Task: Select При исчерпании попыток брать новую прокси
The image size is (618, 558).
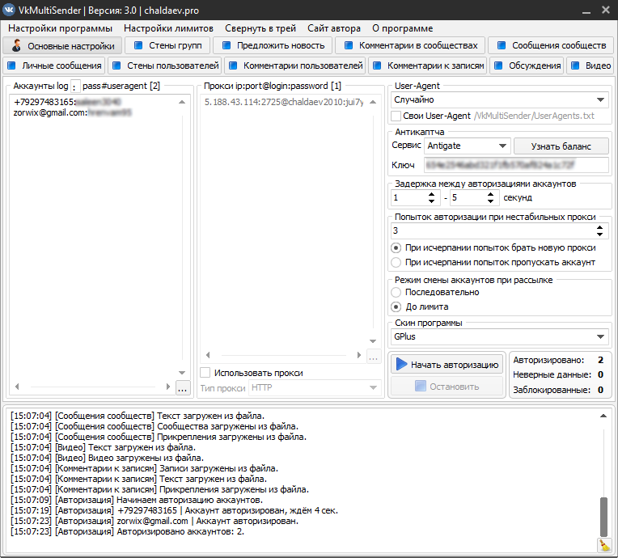Action: (x=396, y=248)
